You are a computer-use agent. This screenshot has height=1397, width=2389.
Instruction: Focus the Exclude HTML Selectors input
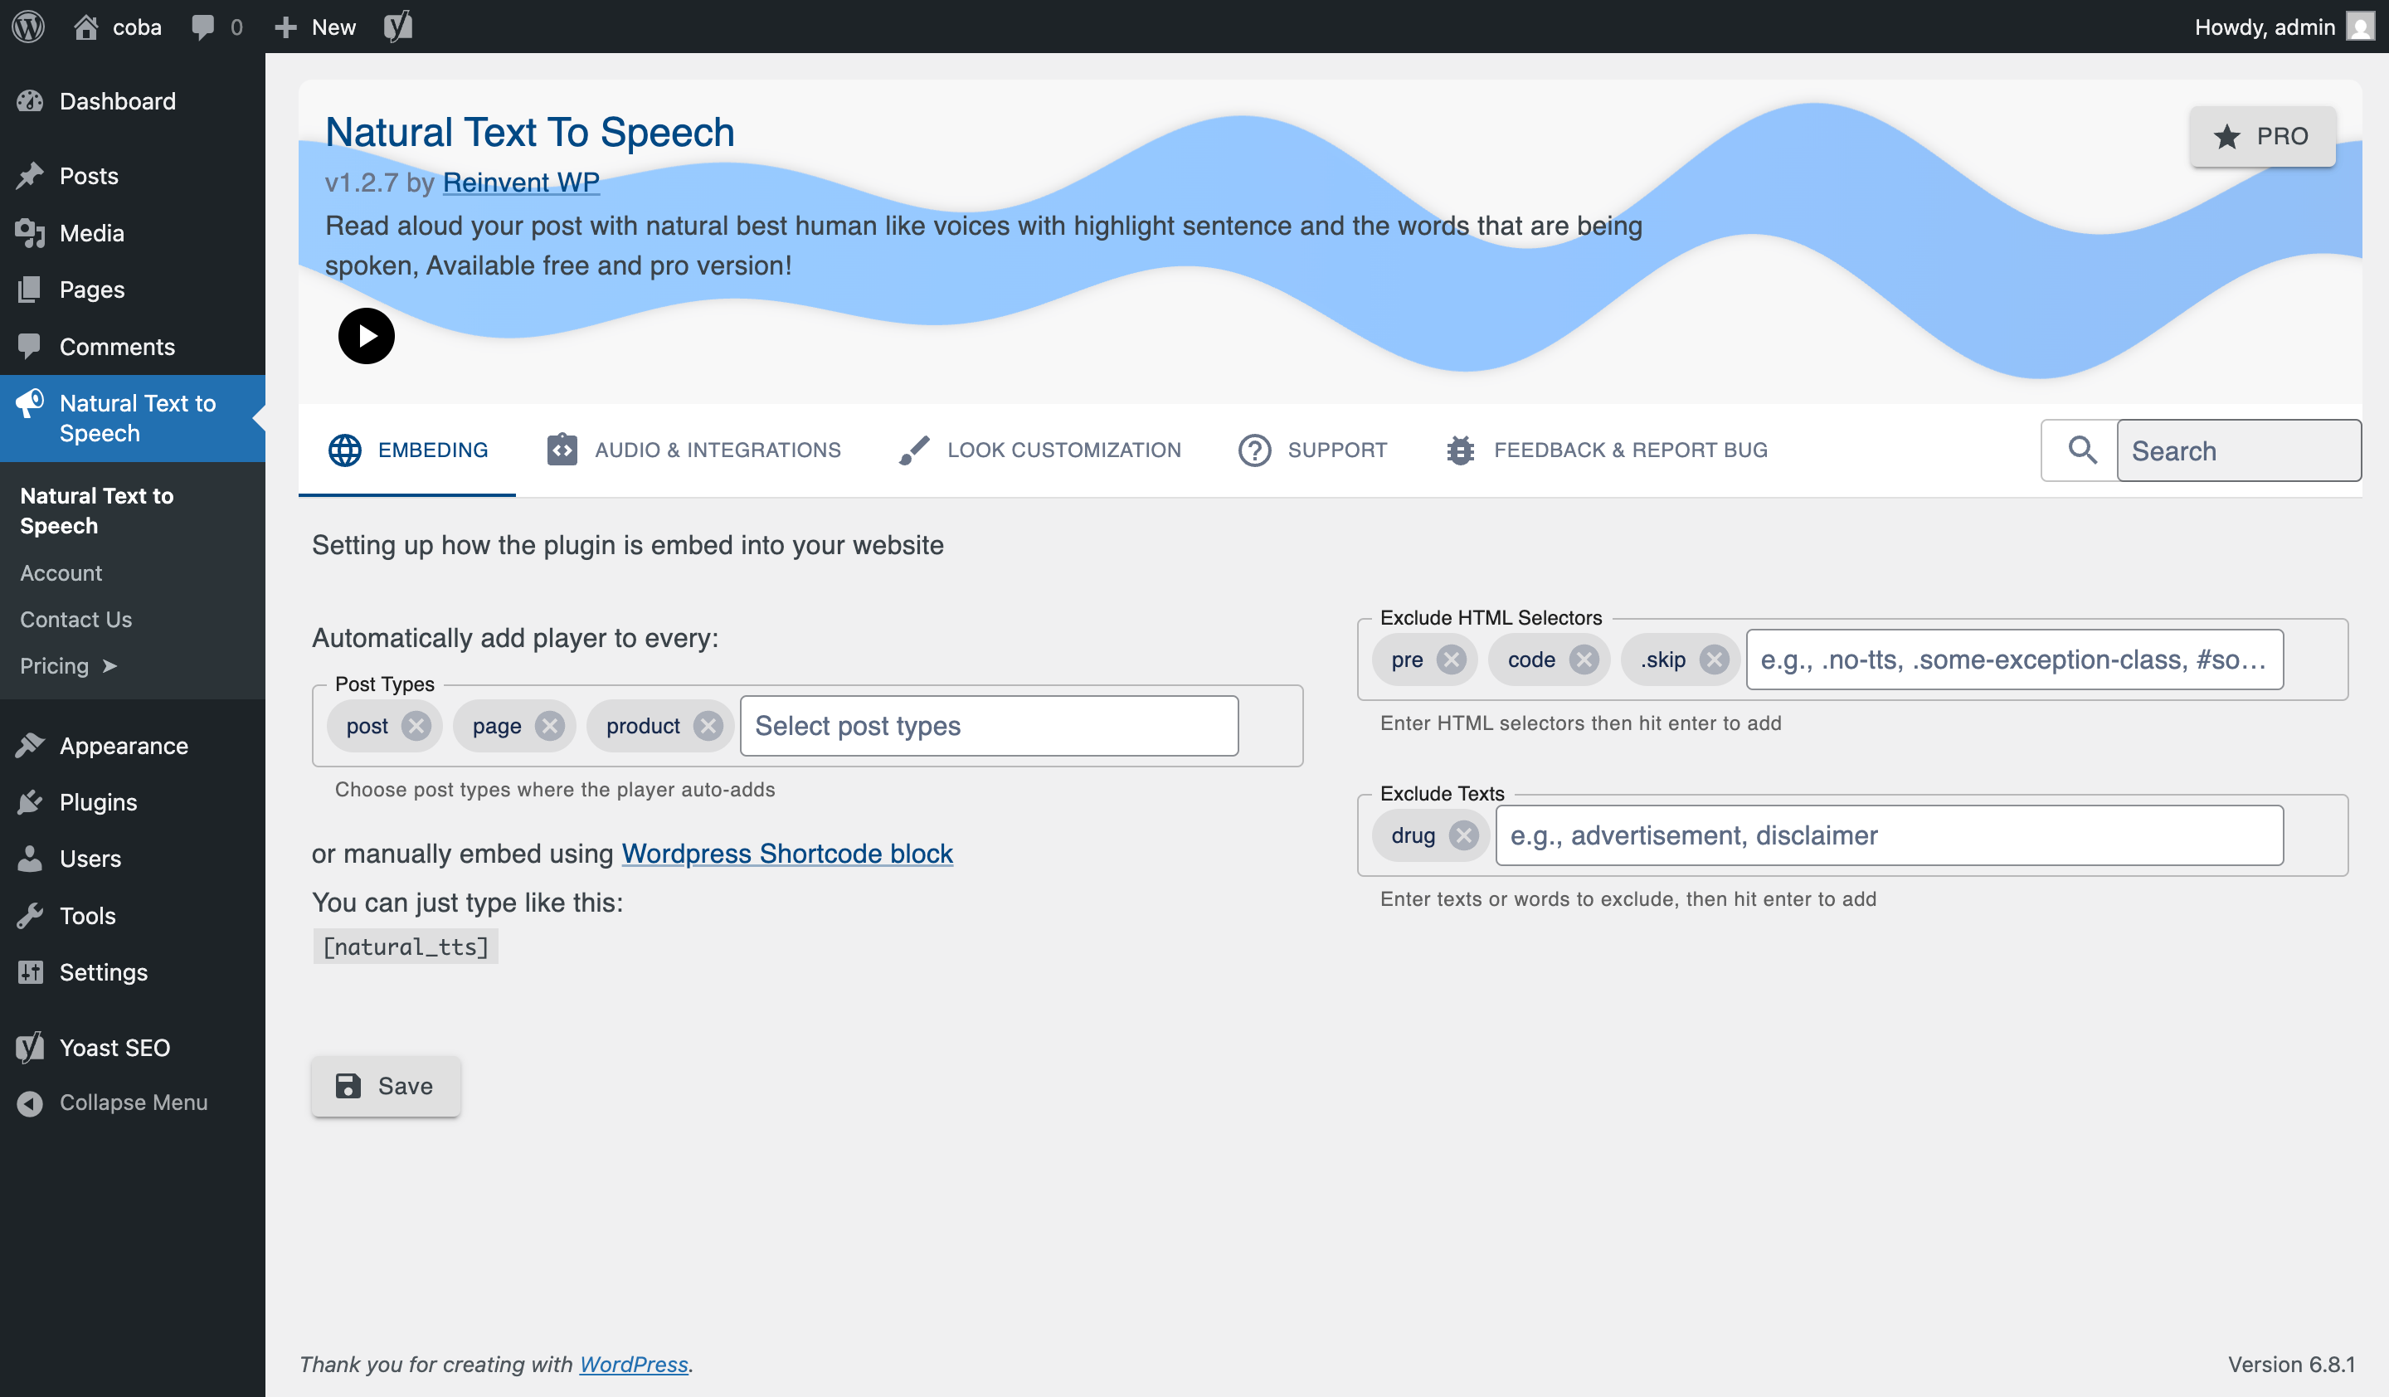tap(2015, 660)
